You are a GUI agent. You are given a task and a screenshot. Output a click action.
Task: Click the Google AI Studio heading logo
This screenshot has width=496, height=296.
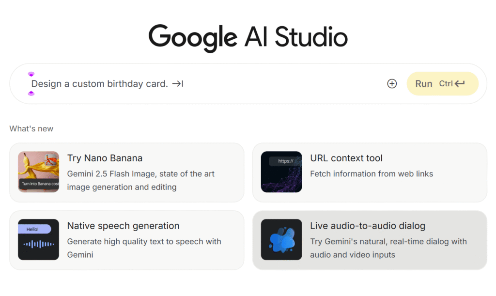tap(248, 37)
